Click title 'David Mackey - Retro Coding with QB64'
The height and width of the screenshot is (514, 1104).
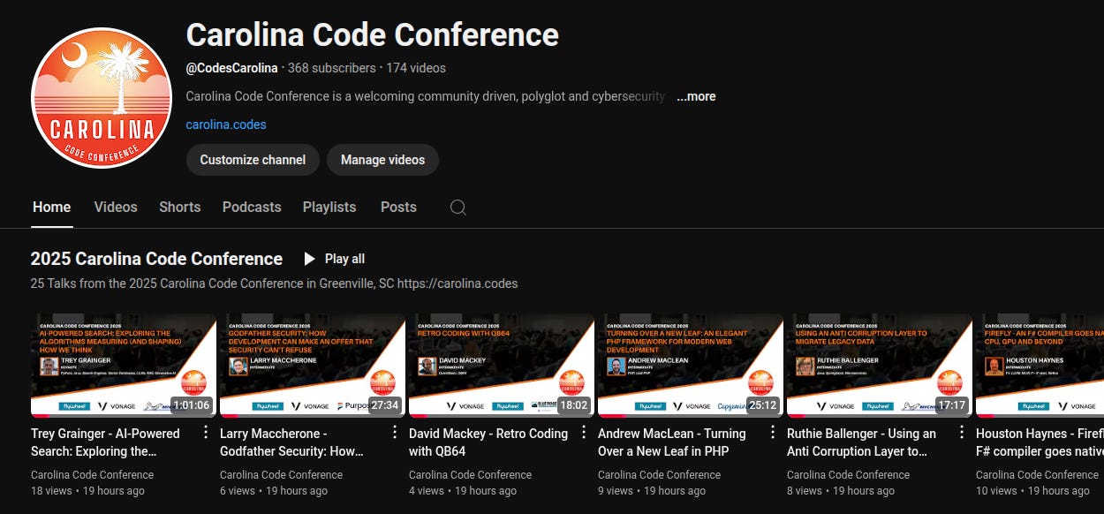click(488, 442)
